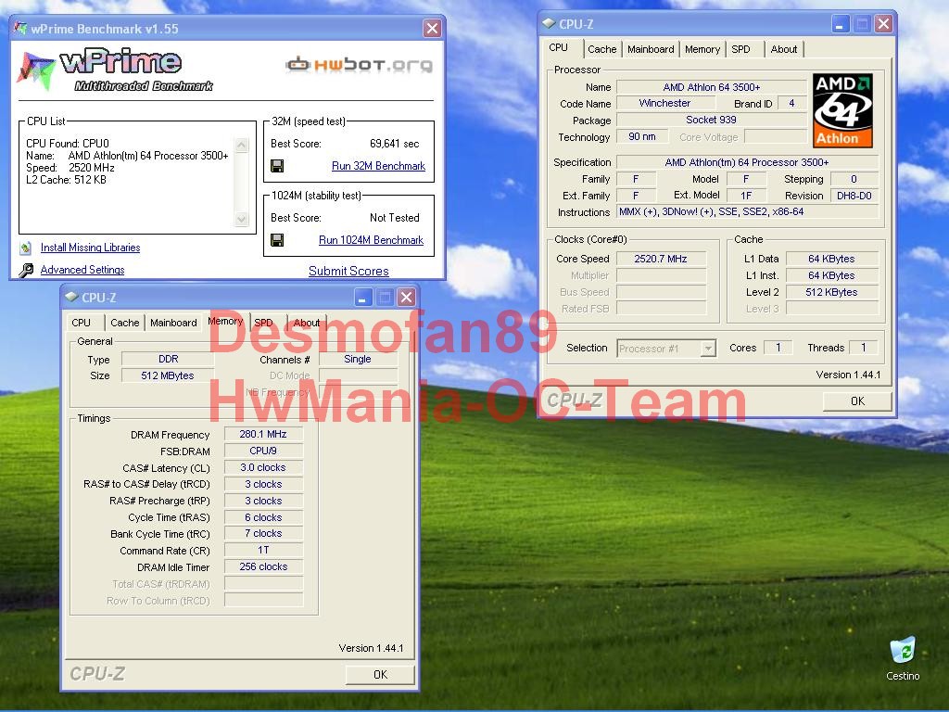The height and width of the screenshot is (712, 949).
Task: Click the Package Socket 939 field
Action: pos(712,120)
